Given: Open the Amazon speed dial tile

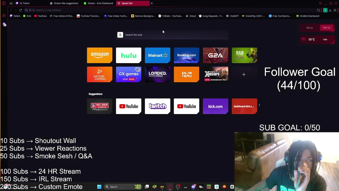Looking at the screenshot, I should tap(100, 55).
